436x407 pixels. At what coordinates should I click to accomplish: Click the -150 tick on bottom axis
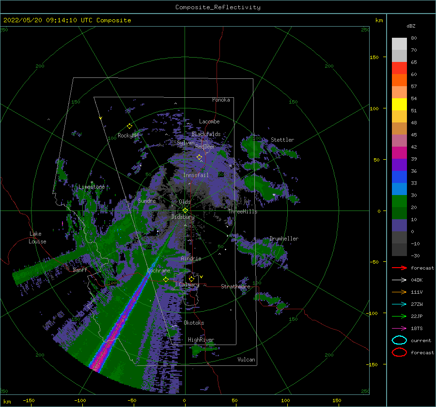[x=29, y=400]
